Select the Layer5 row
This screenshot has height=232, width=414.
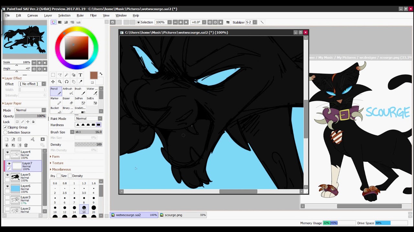point(23,178)
